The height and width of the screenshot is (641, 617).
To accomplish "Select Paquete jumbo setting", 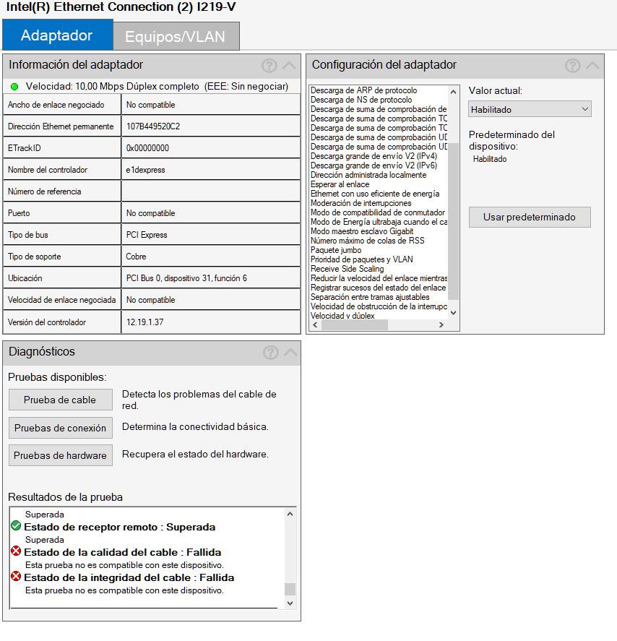I will pos(336,250).
